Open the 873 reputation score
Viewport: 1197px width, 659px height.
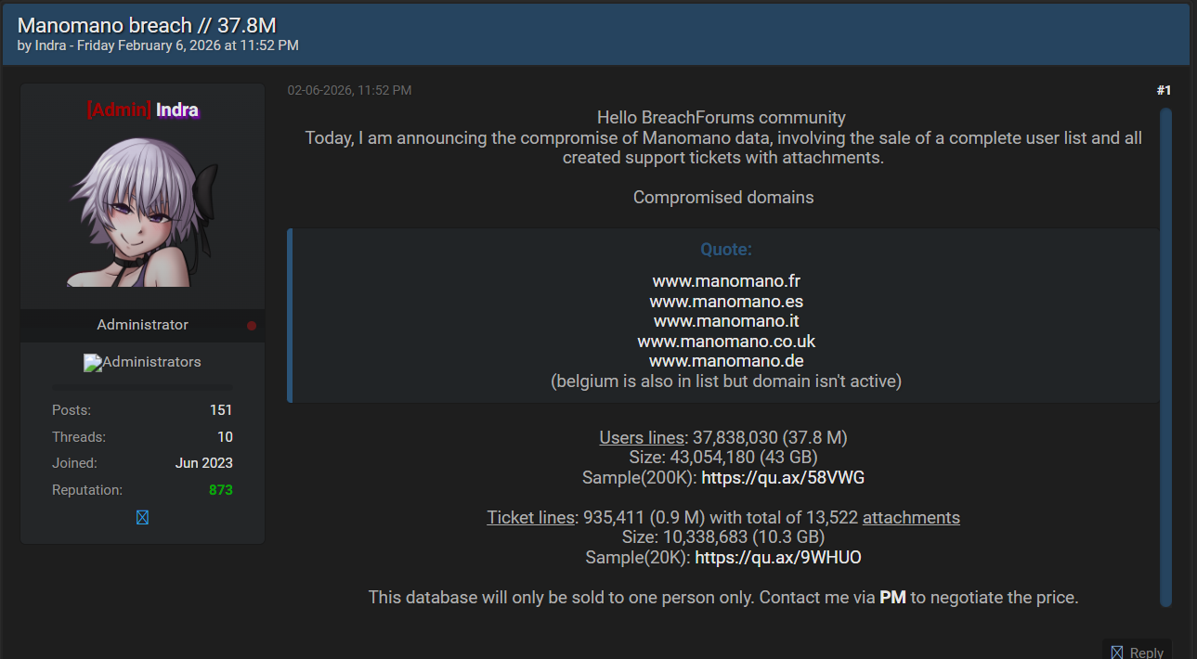pos(221,490)
